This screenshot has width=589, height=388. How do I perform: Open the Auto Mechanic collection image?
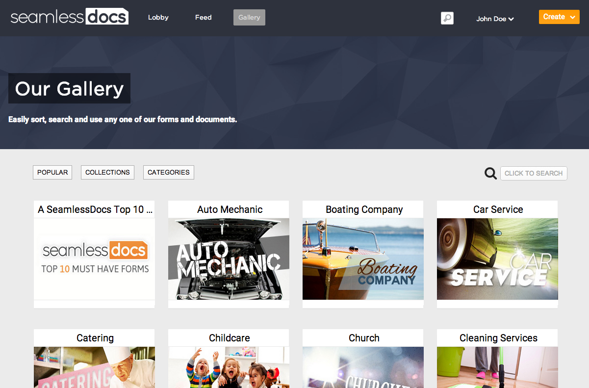(229, 259)
